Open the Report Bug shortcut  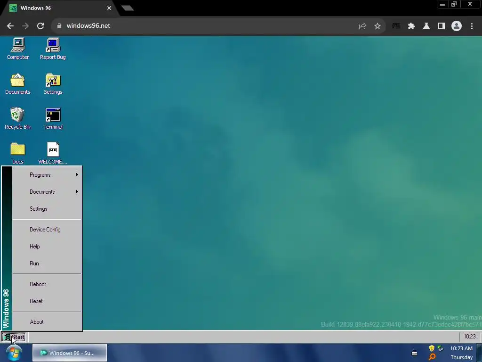(x=53, y=49)
